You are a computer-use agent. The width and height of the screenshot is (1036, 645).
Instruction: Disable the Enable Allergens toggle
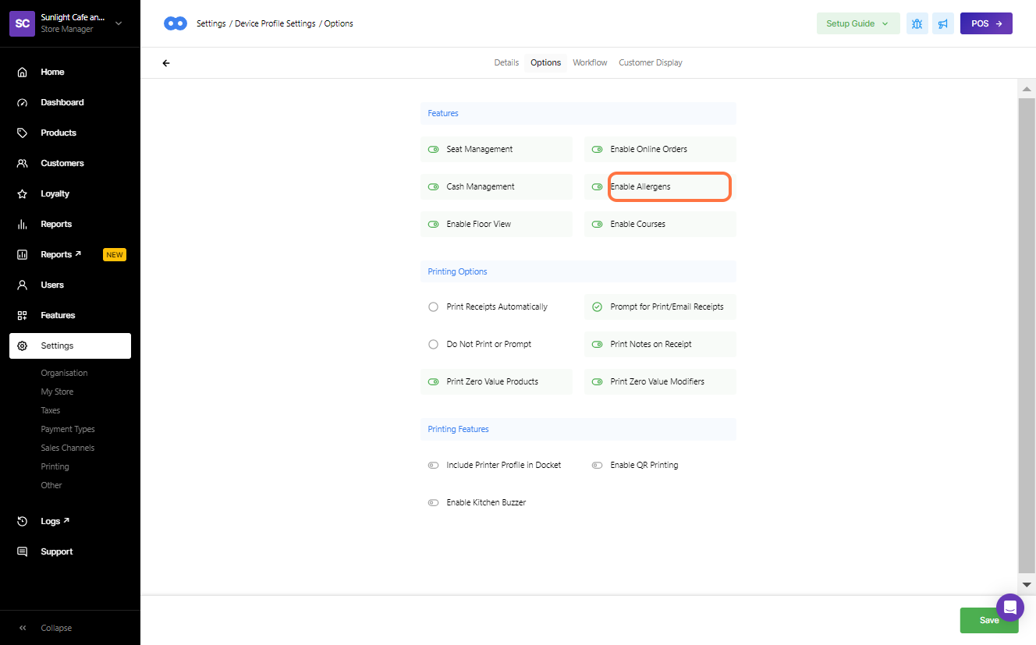(x=598, y=187)
